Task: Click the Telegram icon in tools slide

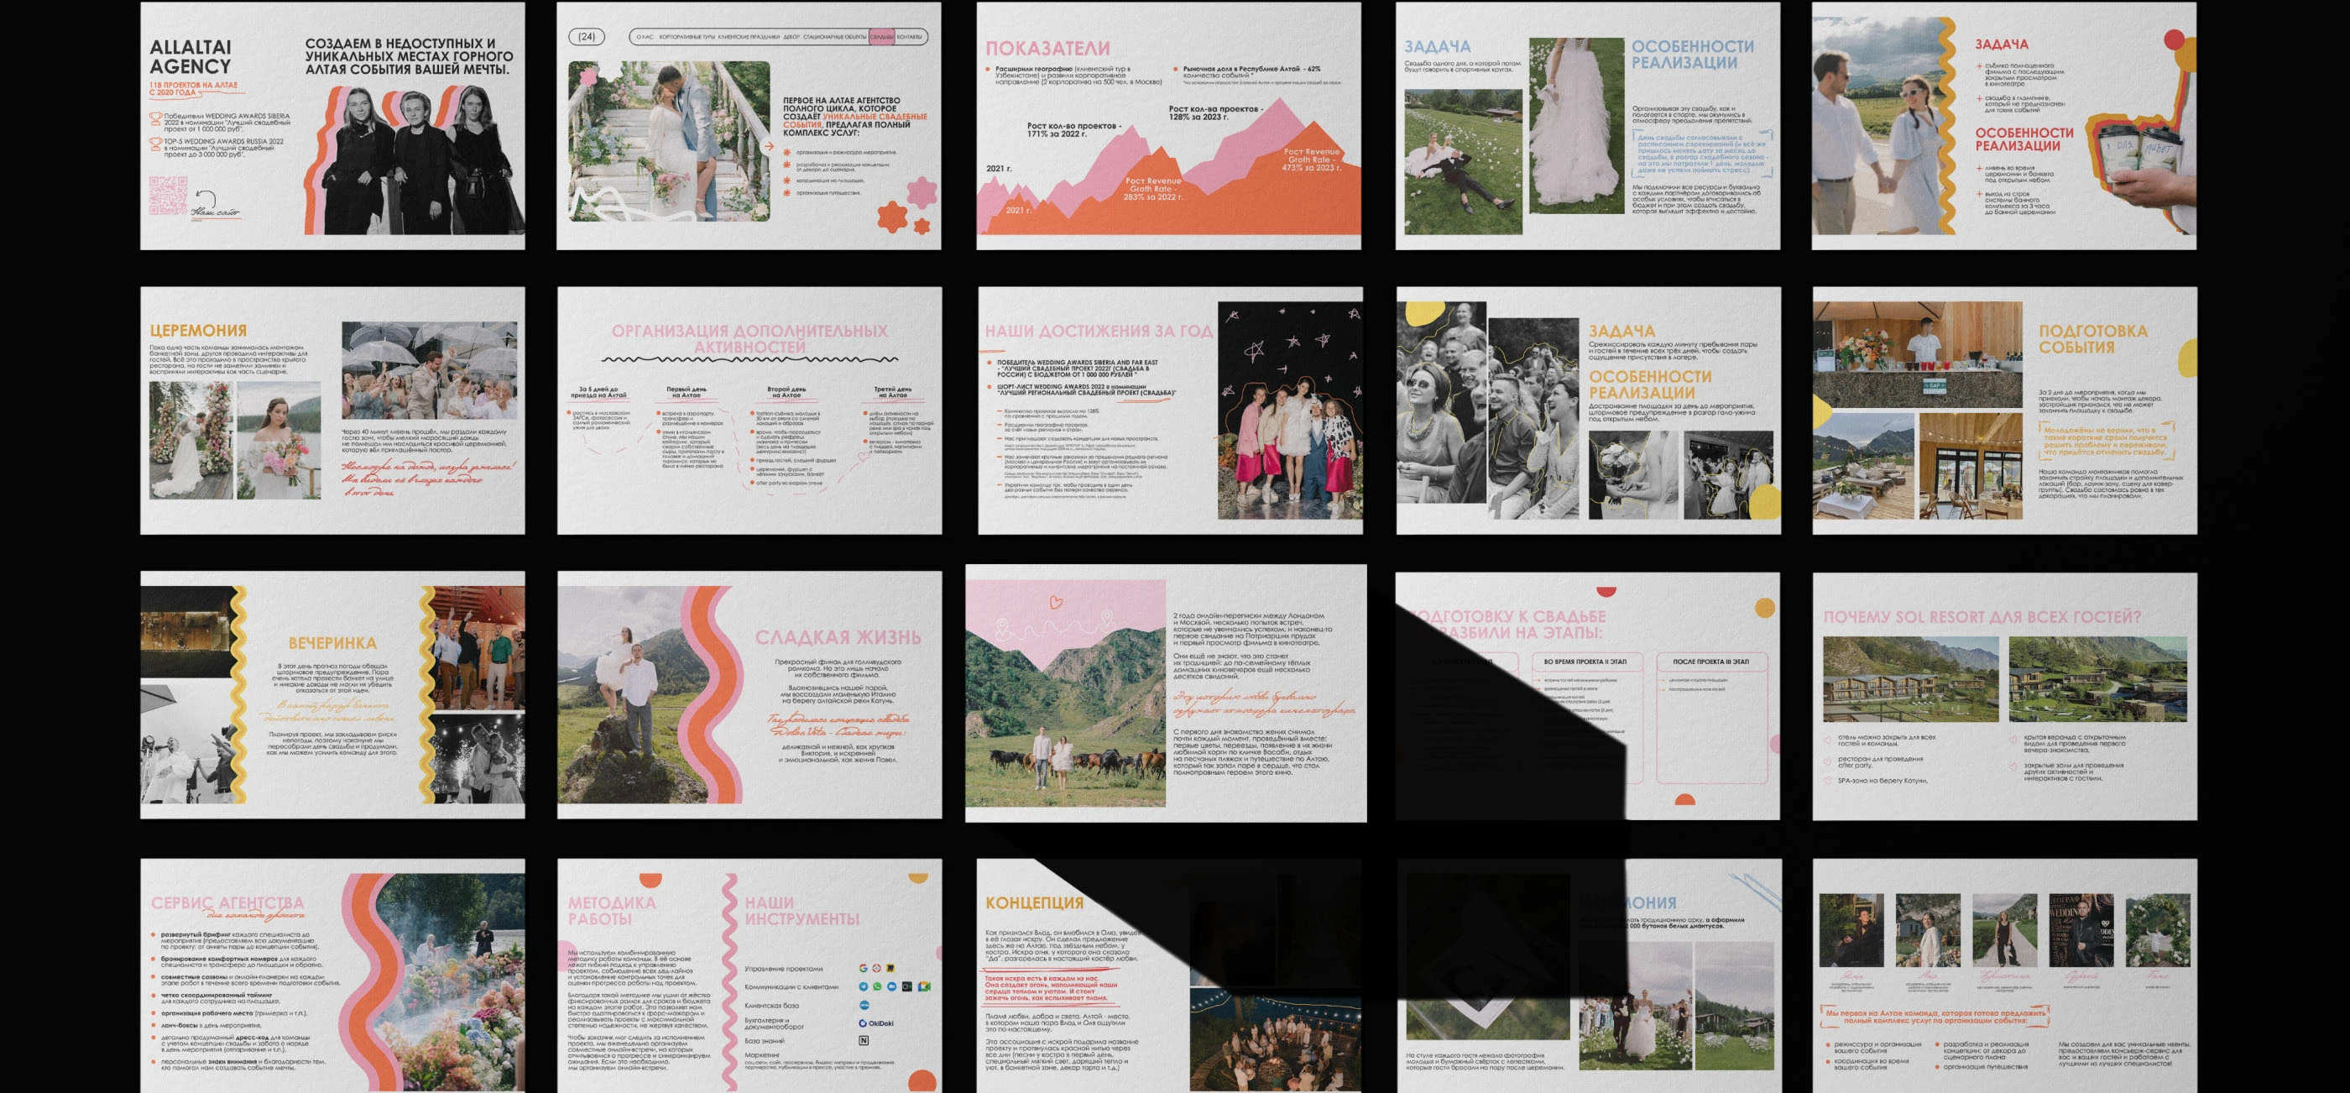Action: click(x=864, y=986)
